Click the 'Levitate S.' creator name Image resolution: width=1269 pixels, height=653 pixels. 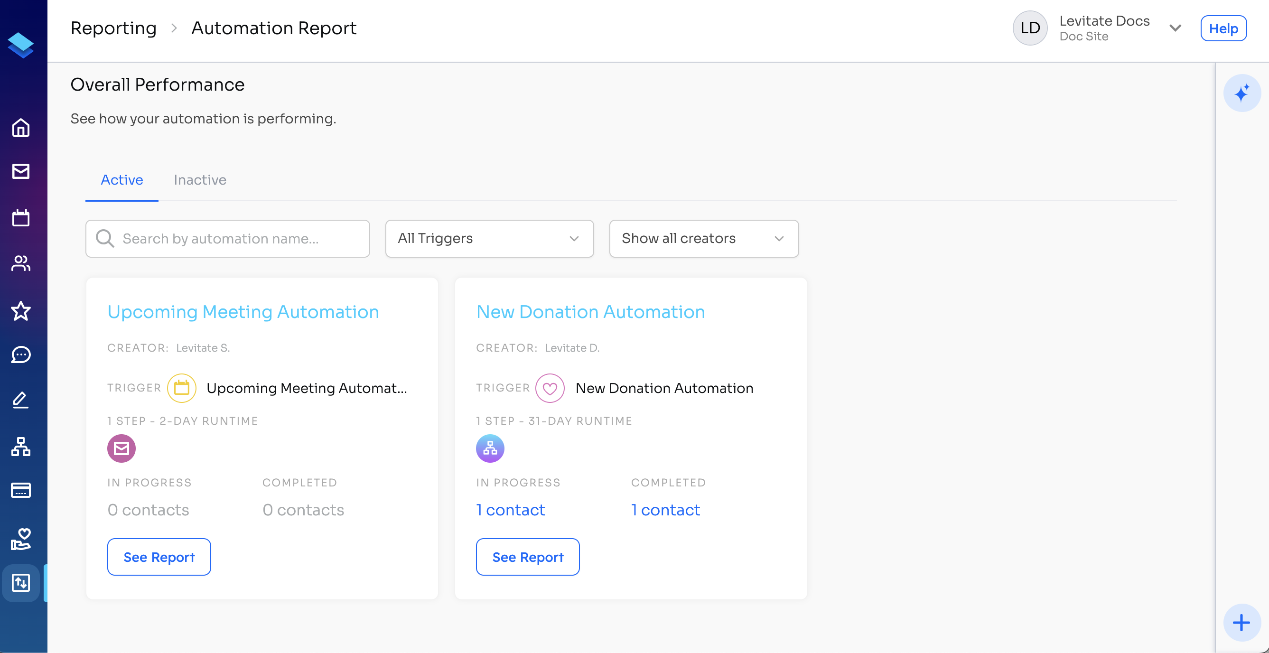(203, 348)
